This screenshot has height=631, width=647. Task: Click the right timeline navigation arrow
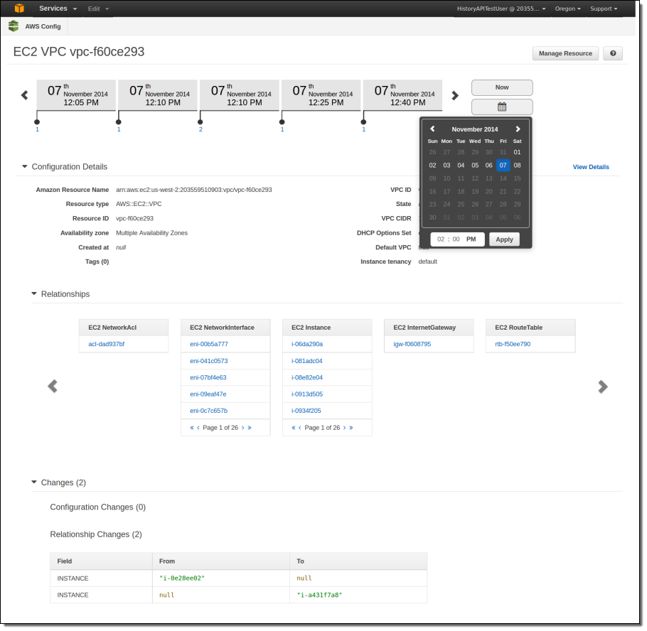[455, 95]
